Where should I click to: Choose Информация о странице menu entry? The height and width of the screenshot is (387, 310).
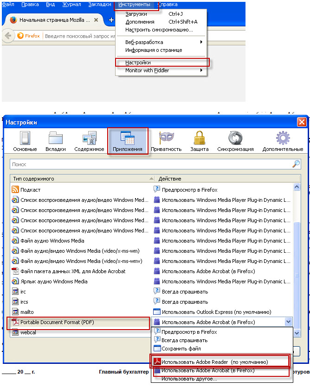161,50
